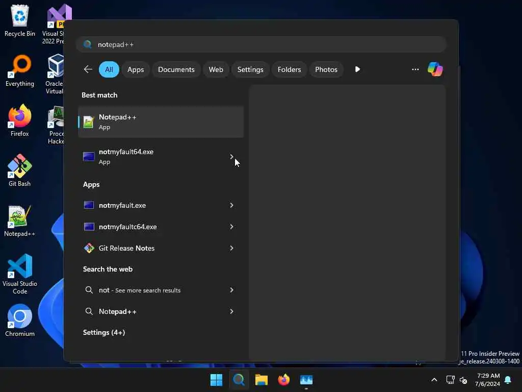Switch to the Photos filter tab

326,69
